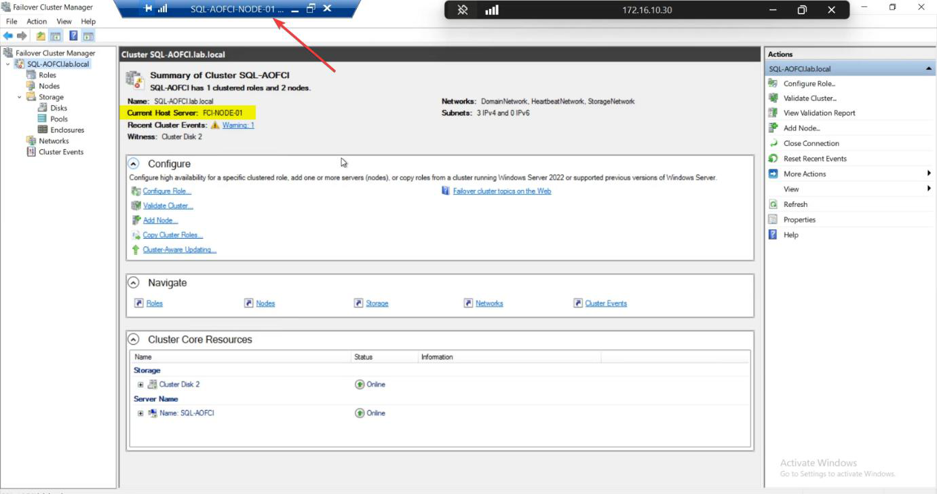Click the Cluster Disk 2 disk icon
This screenshot has height=494, width=937.
[x=153, y=384]
